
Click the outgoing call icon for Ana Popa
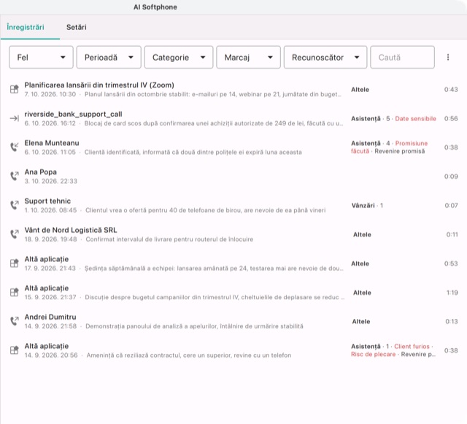pos(15,176)
